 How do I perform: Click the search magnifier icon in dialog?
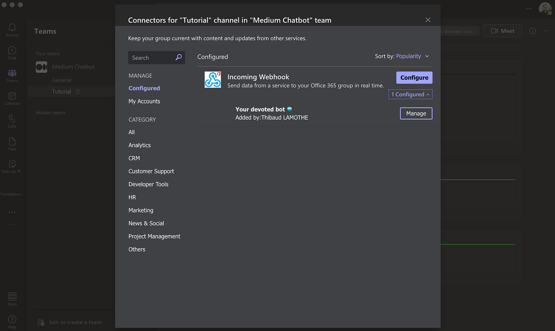(178, 57)
